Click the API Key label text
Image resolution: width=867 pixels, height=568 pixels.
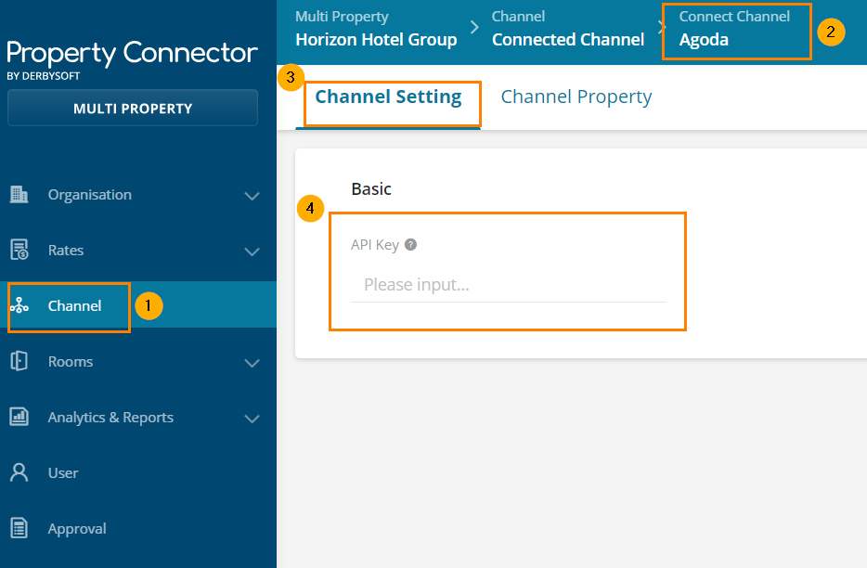(x=375, y=245)
